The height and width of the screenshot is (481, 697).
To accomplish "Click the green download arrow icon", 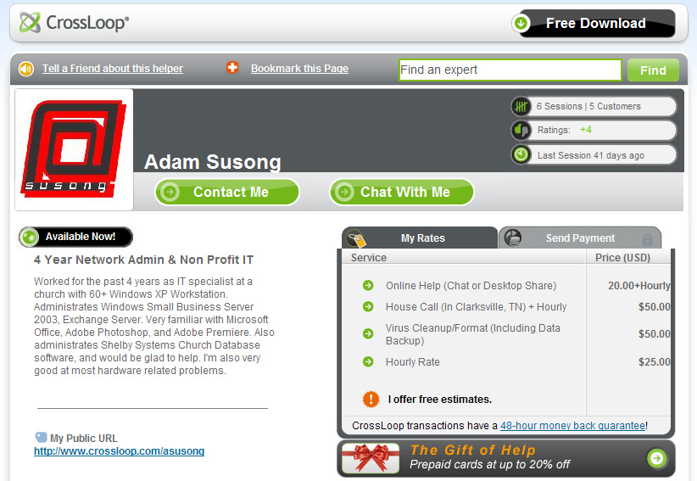I will [x=521, y=23].
